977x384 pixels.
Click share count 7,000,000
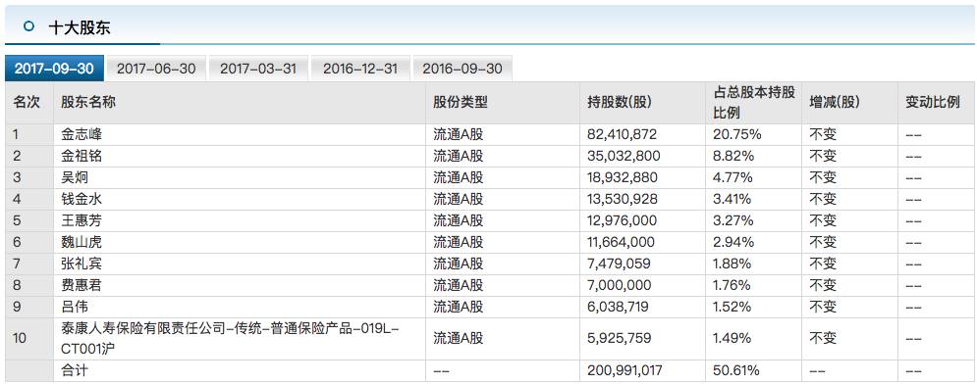coord(620,285)
